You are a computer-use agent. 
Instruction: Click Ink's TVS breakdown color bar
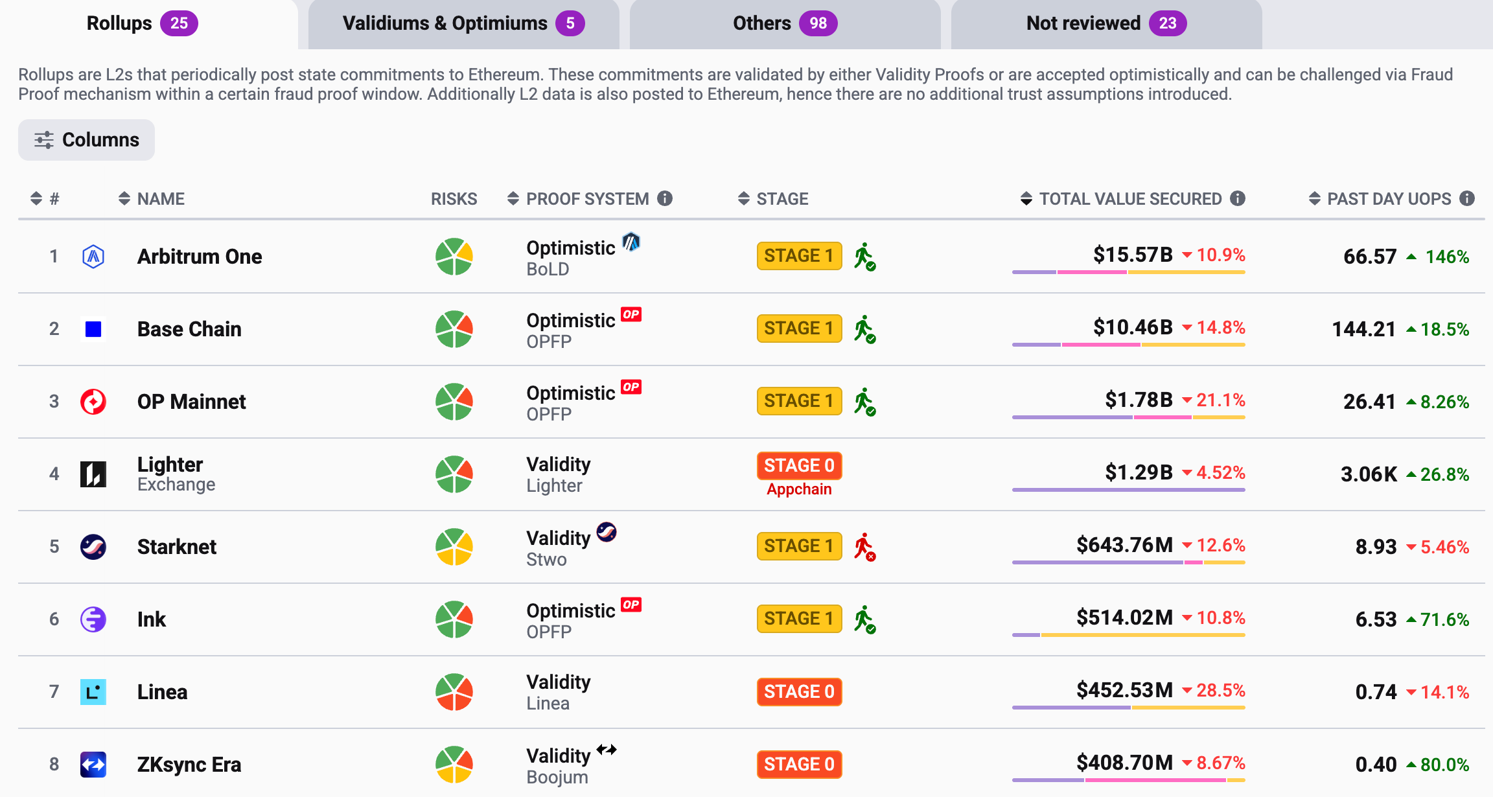click(x=1128, y=635)
